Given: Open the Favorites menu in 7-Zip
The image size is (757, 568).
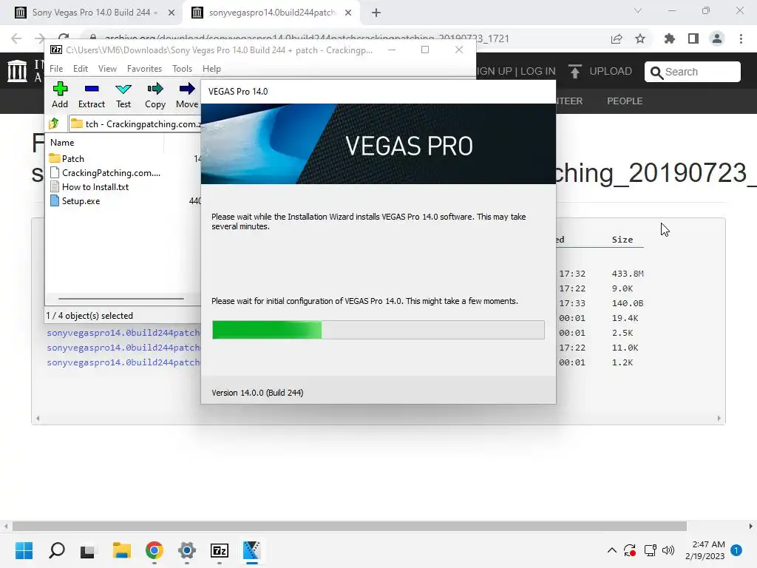Looking at the screenshot, I should [144, 69].
